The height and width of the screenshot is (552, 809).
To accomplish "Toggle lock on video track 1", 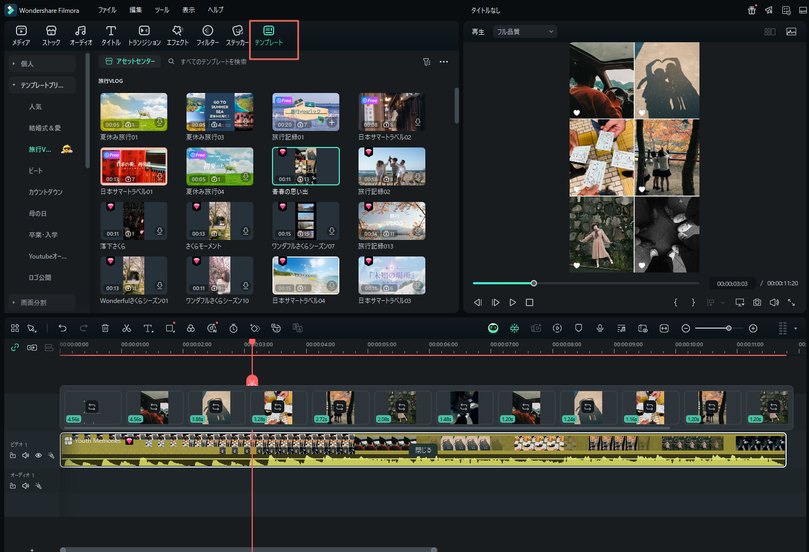I will pos(13,455).
